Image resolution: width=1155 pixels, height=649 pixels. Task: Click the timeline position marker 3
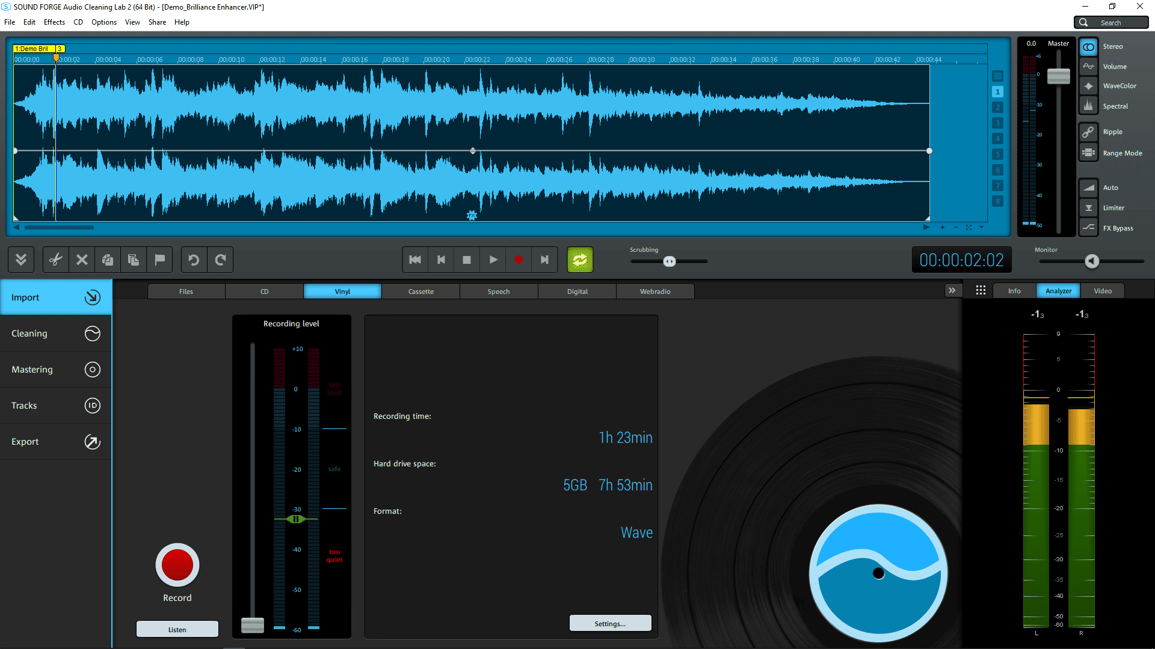click(60, 49)
